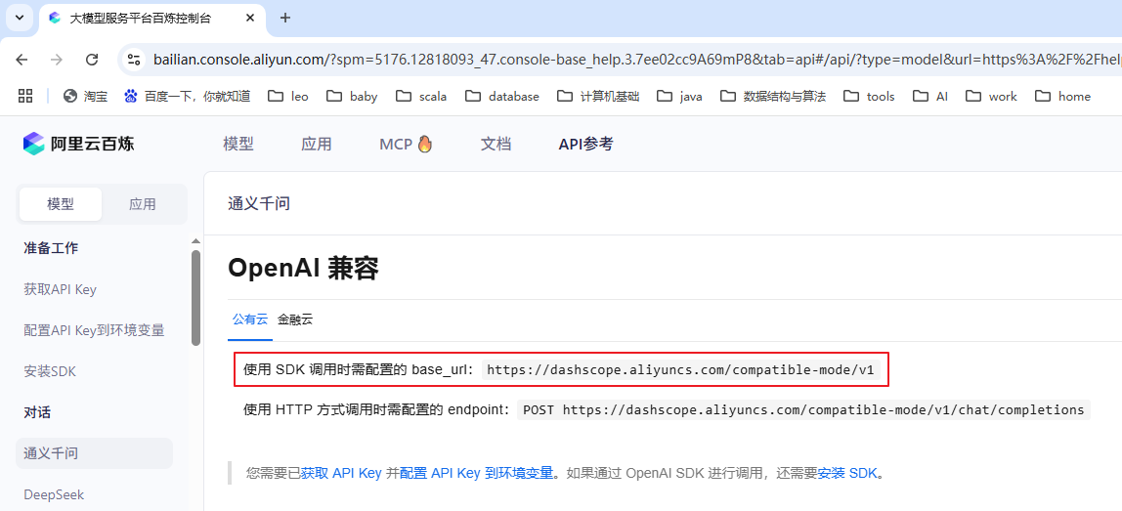Open the 百度一下，你就知道 bookmark
The width and height of the screenshot is (1122, 511).
[187, 96]
